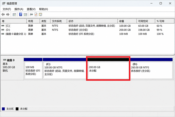Sort by the 容量 column header

point(127,21)
